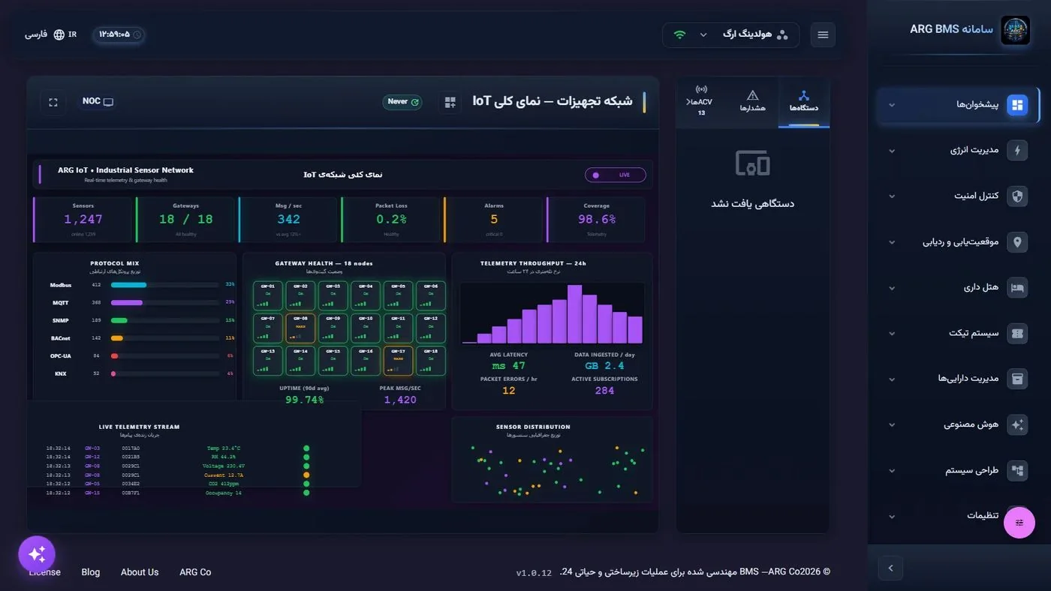Click the add-widget grid icon near title
The width and height of the screenshot is (1051, 591).
click(x=450, y=102)
